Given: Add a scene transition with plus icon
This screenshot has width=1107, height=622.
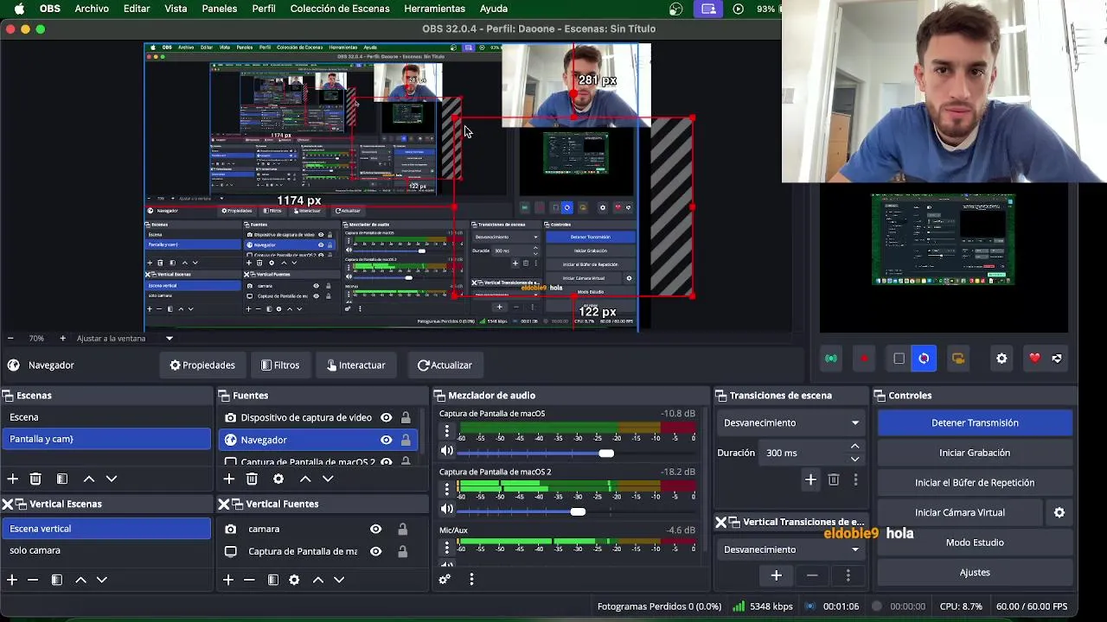Looking at the screenshot, I should (810, 479).
